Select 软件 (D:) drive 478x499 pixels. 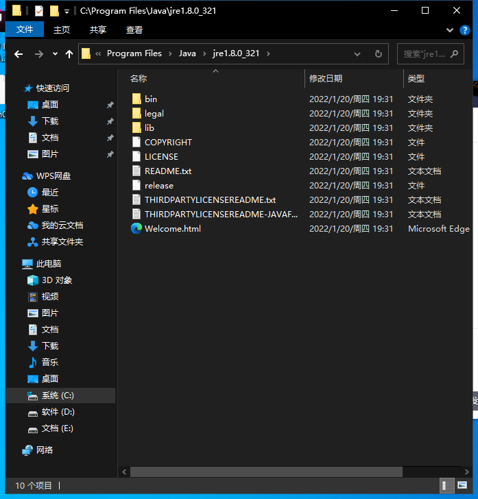(x=58, y=412)
